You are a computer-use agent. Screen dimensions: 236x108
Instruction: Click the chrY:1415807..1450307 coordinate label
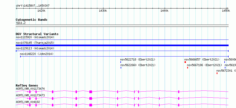[x=33, y=6]
